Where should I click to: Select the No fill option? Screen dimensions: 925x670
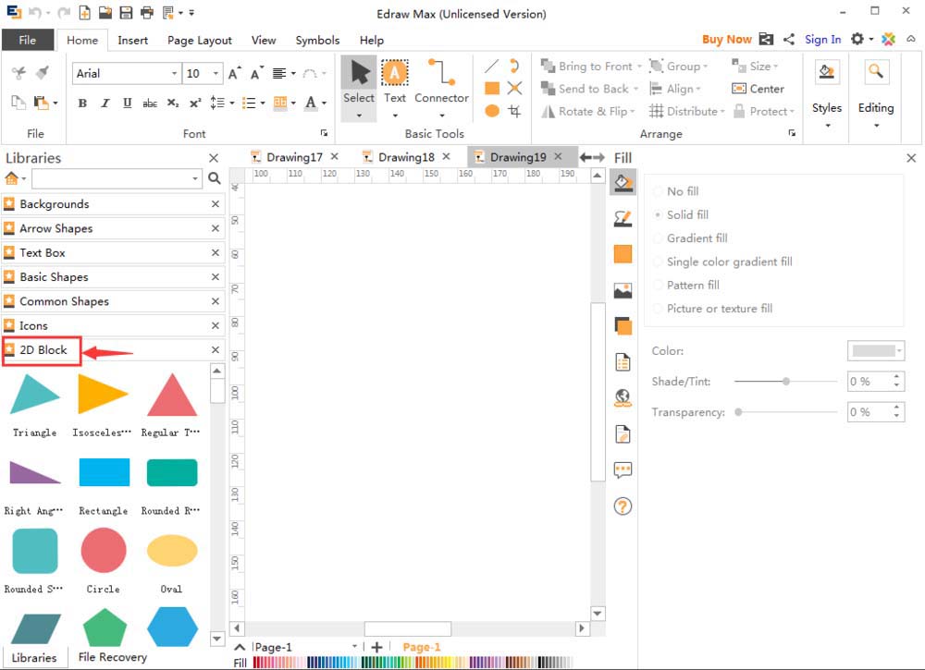(x=676, y=191)
